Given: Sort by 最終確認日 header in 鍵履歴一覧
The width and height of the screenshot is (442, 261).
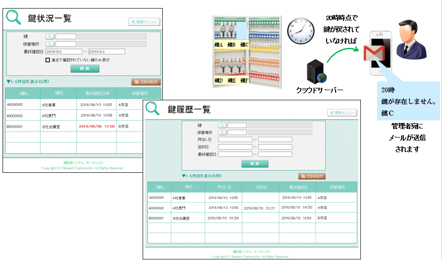Looking at the screenshot, I should (297, 187).
